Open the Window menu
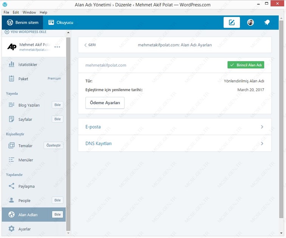The height and width of the screenshot is (238, 286). coord(29,12)
